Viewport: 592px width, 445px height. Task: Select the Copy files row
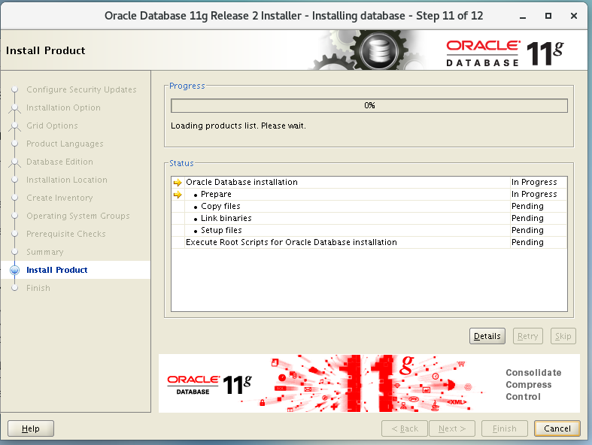pyautogui.click(x=369, y=207)
